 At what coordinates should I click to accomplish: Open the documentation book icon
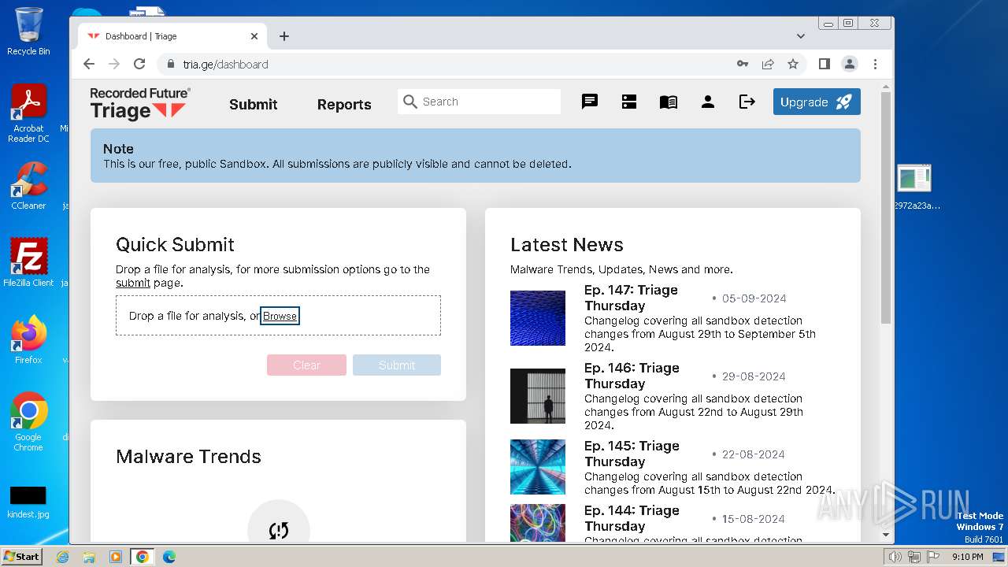(669, 102)
